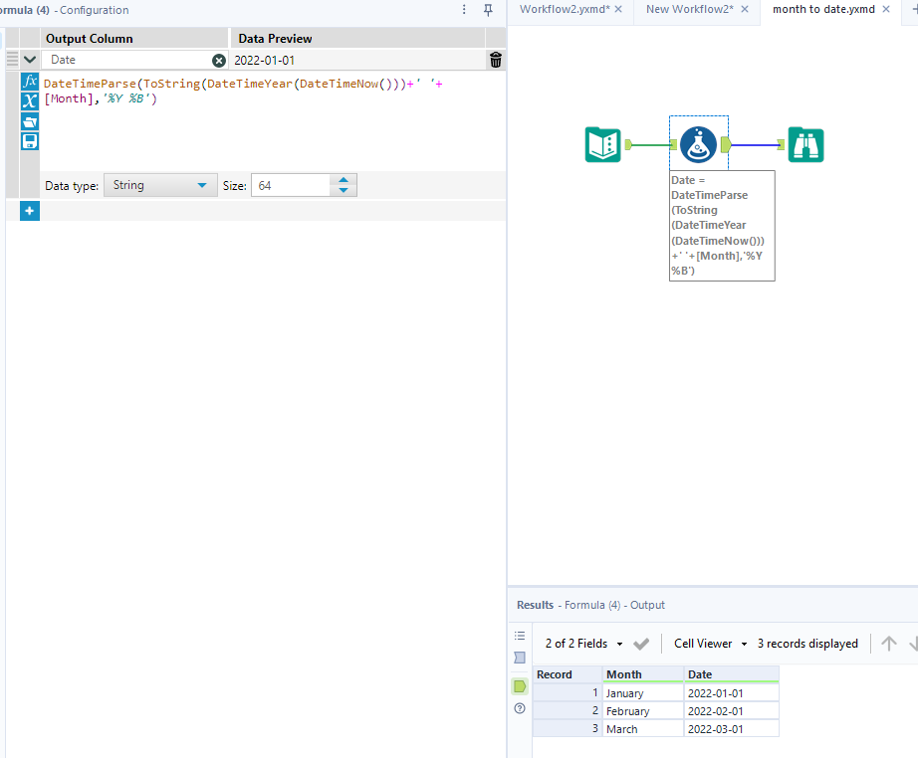
Task: Apply data manipulations with the checkmark icon
Action: pyautogui.click(x=642, y=644)
